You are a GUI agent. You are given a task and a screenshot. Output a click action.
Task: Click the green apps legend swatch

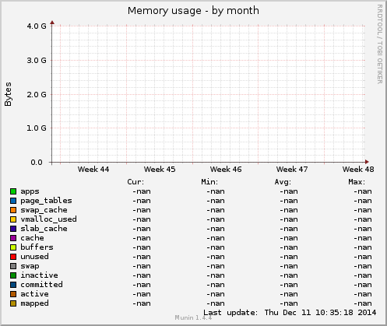pyautogui.click(x=13, y=191)
